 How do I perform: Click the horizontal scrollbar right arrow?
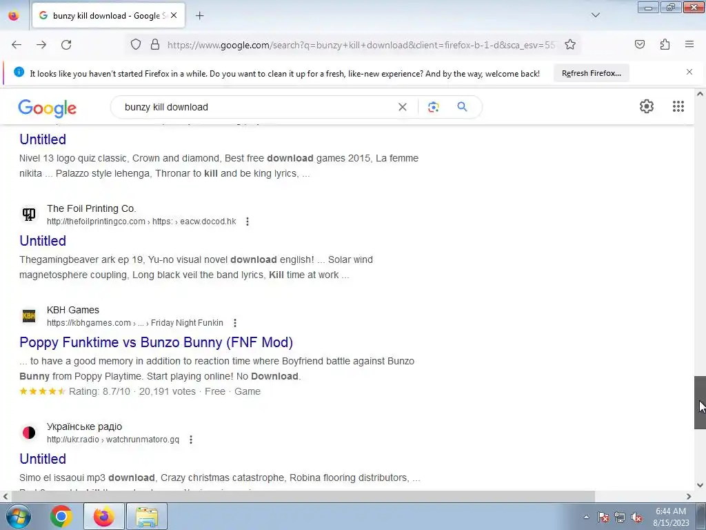point(689,496)
